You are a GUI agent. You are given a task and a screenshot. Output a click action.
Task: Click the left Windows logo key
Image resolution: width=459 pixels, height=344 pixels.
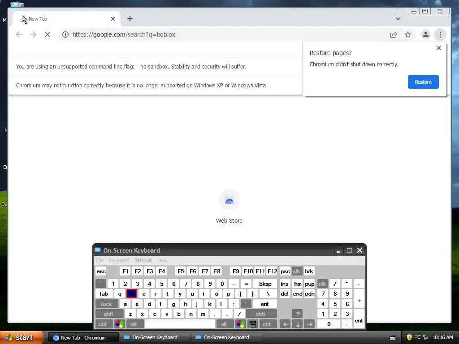point(119,324)
